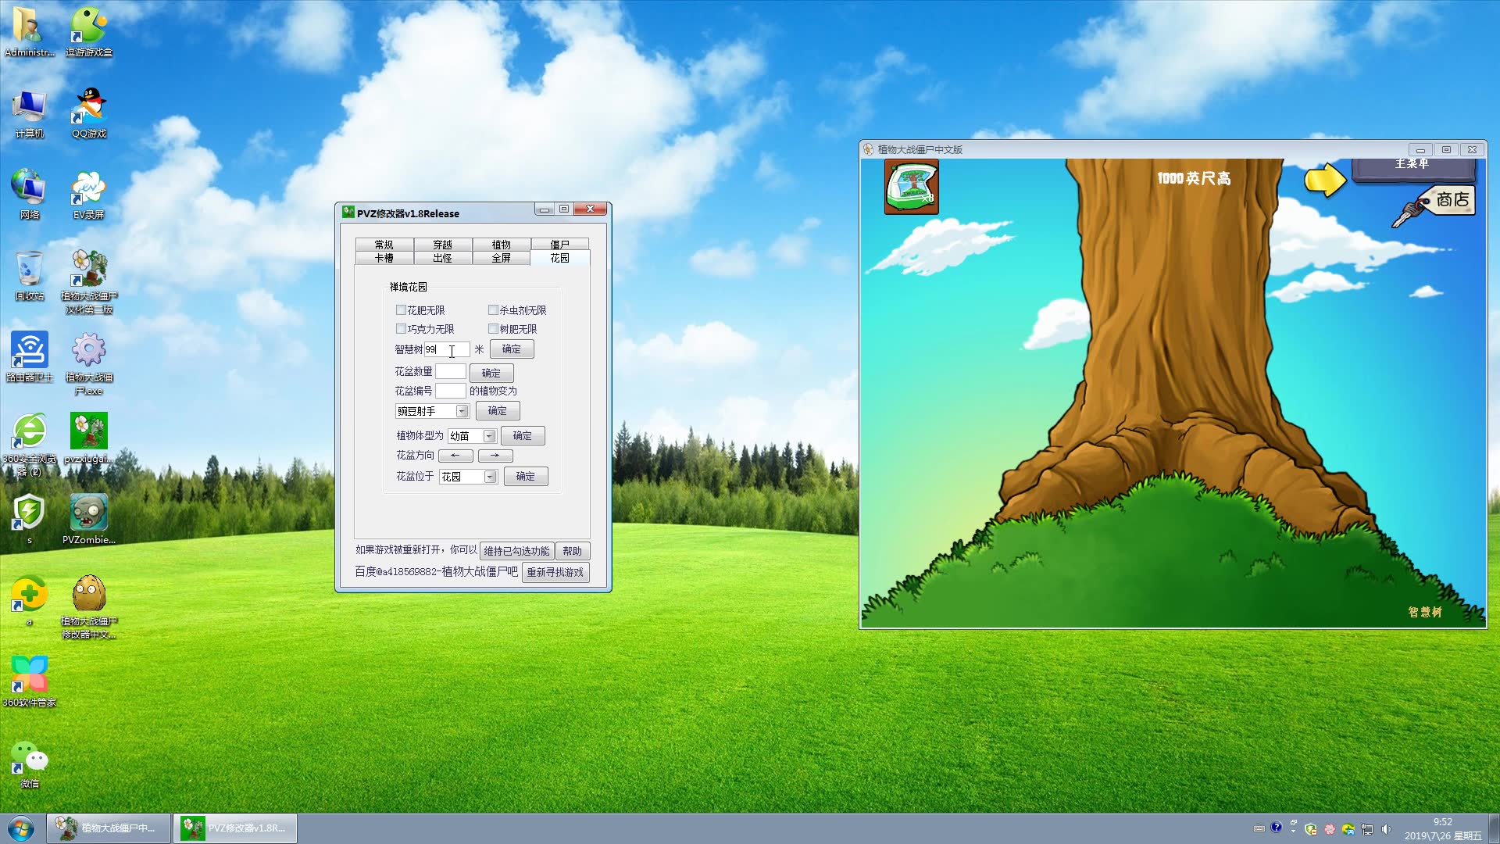
Task: Open the 360安全浏览器 desktop shortcut
Action: [x=30, y=444]
